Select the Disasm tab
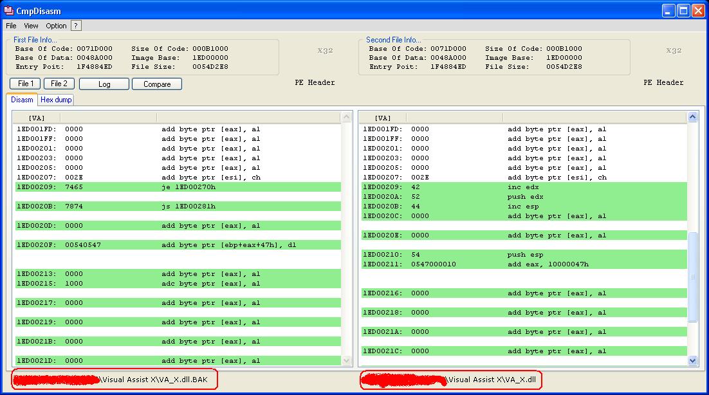This screenshot has height=395, width=709. pos(22,100)
